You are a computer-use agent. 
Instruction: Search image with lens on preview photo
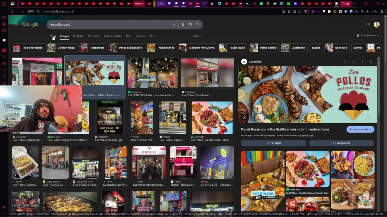click(244, 117)
